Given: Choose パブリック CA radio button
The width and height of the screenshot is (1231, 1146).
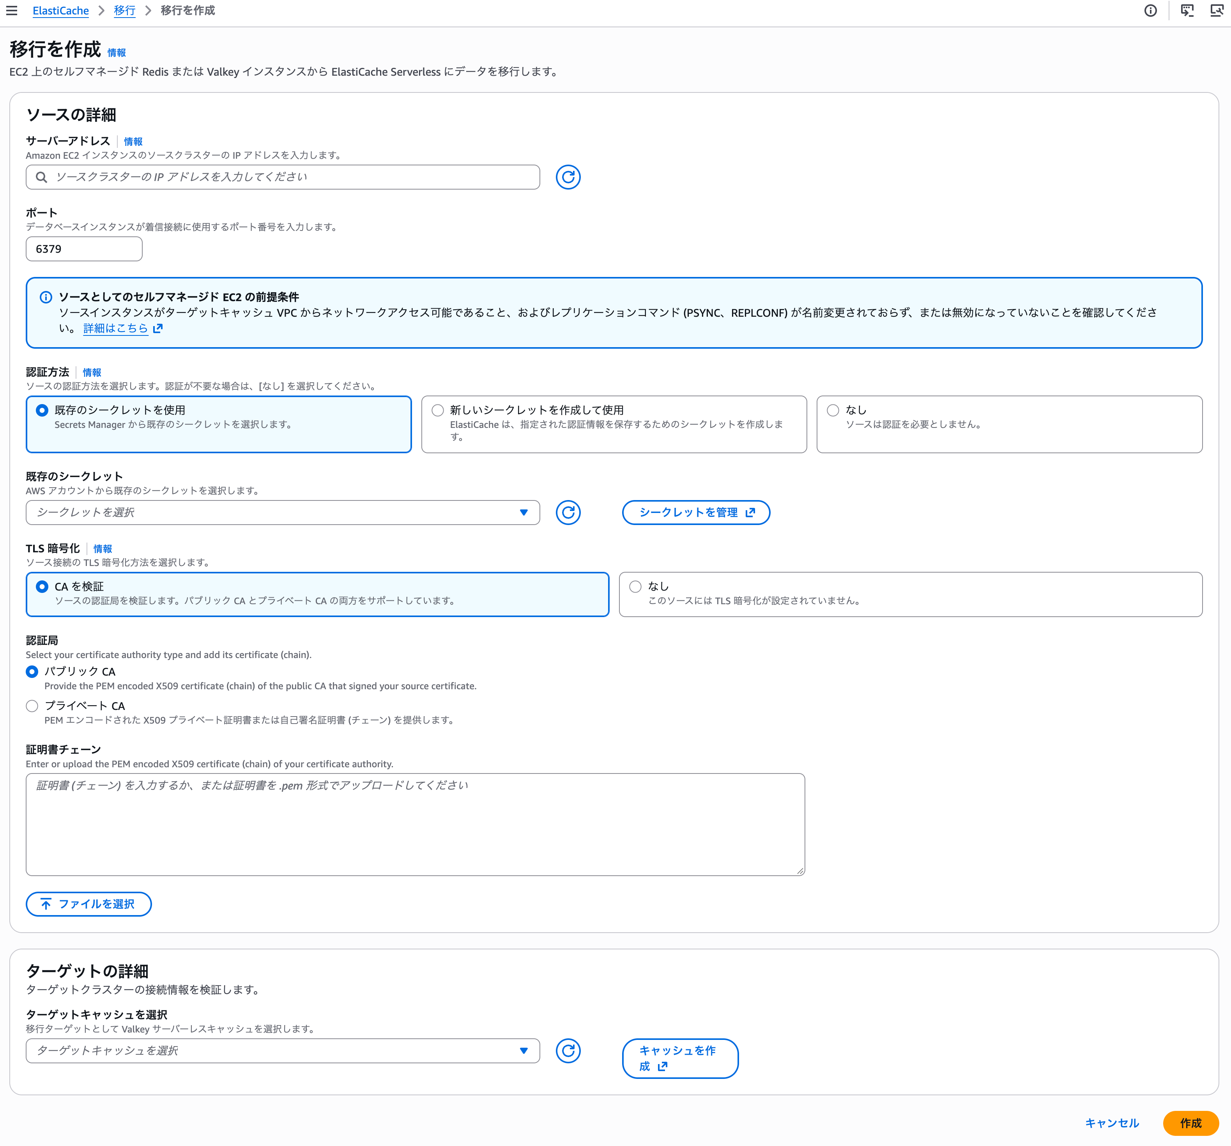Looking at the screenshot, I should (x=32, y=672).
